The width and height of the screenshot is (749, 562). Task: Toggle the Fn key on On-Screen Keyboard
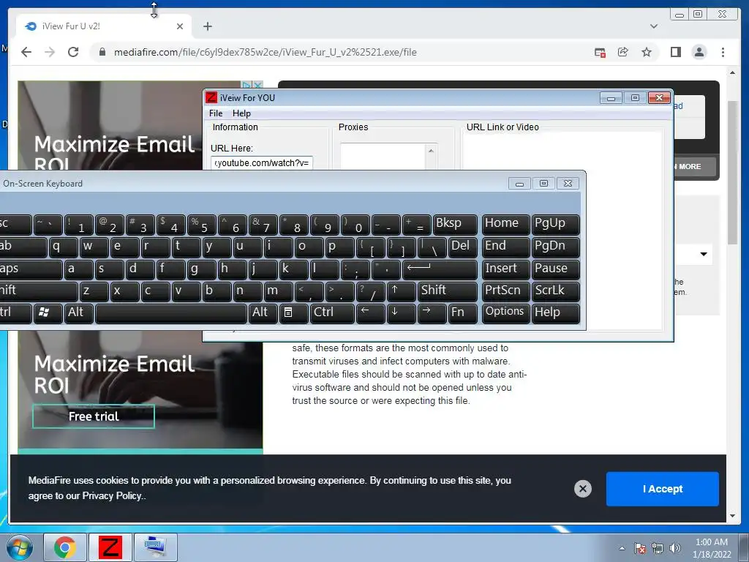click(463, 313)
